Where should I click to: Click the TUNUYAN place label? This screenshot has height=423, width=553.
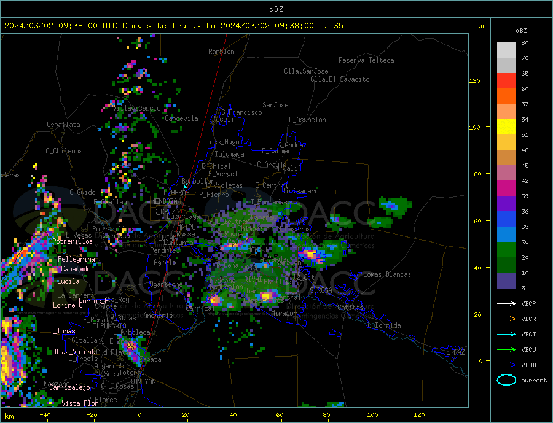143,382
